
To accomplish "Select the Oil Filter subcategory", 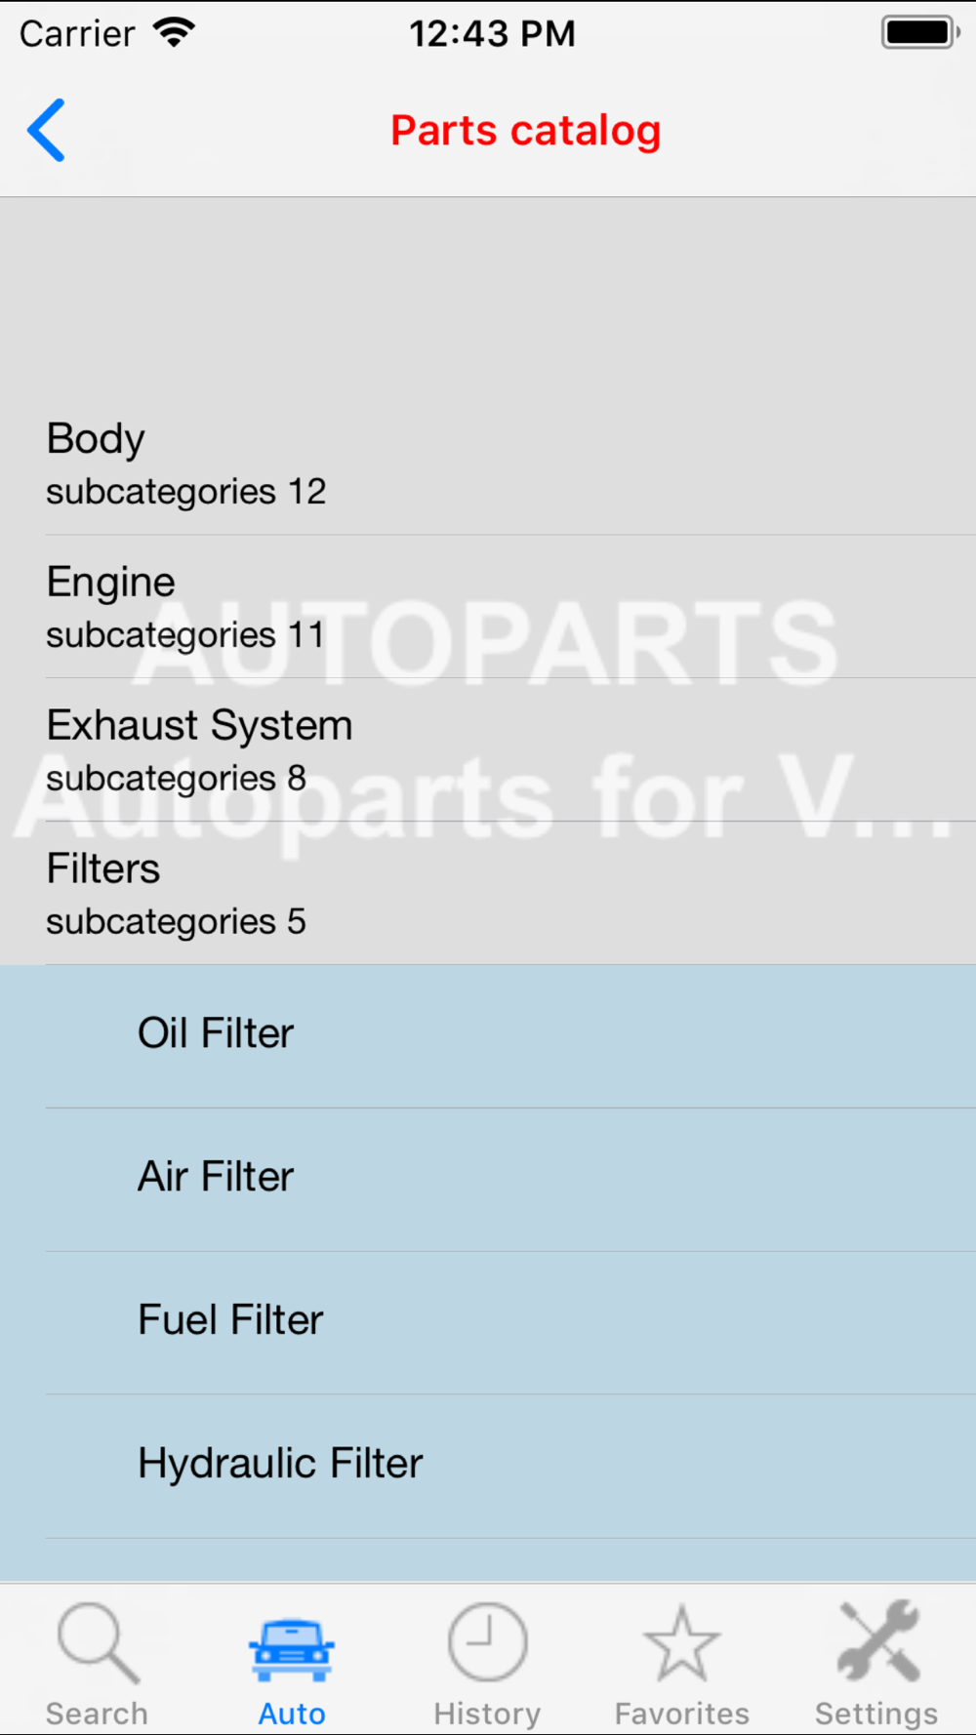I will pos(488,1036).
